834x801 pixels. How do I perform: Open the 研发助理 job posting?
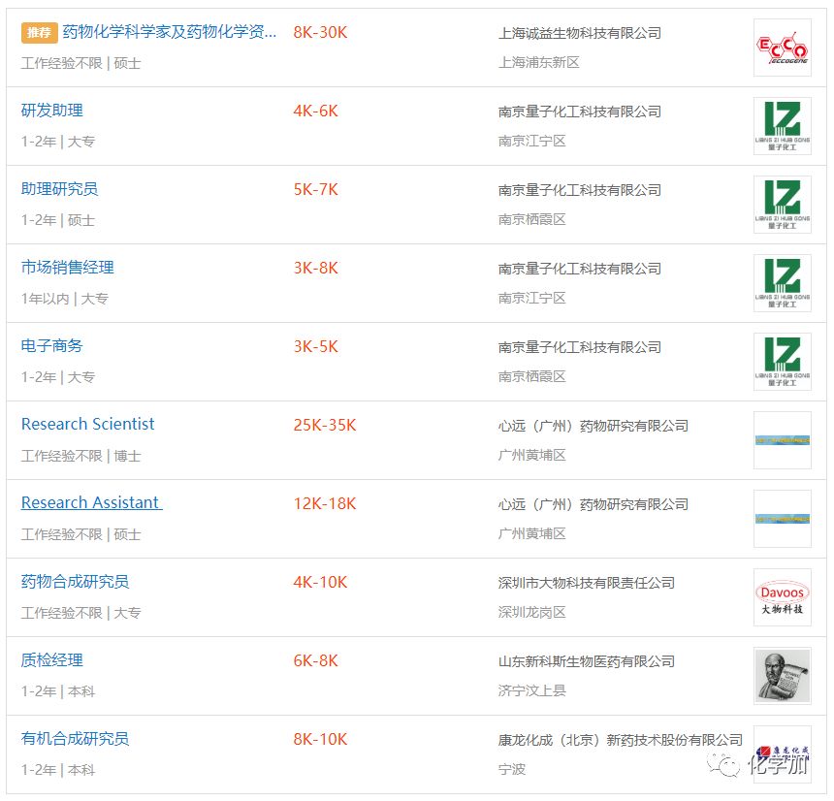(52, 111)
